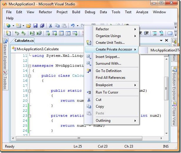Viewport: 181px width, 153px height.
Task: Collapse the public static method on line 18
Action: pyautogui.click(x=30, y=91)
